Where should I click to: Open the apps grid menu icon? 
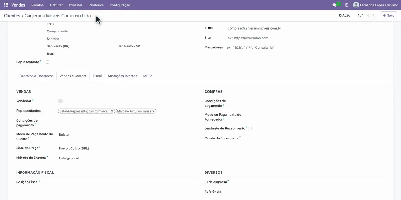point(6,5)
